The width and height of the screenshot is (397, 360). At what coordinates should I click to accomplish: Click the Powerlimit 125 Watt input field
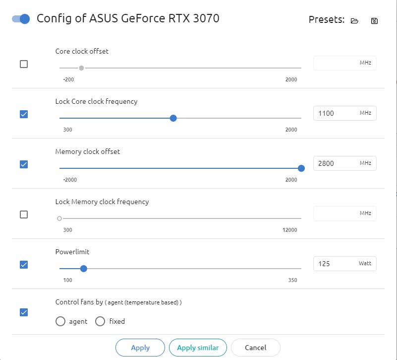click(345, 264)
